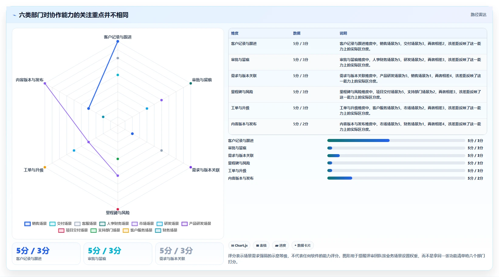Screen dimensions: 499x277
Task: Click the 里程碑与风险 progress bar
Action: tap(396, 163)
